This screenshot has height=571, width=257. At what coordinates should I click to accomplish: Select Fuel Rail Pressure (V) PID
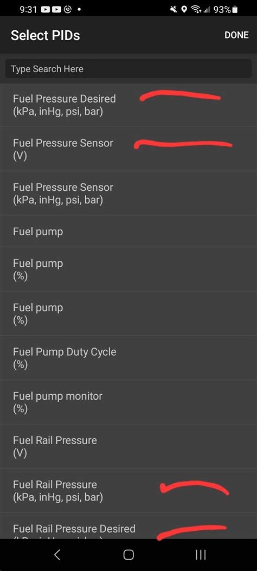coord(55,446)
